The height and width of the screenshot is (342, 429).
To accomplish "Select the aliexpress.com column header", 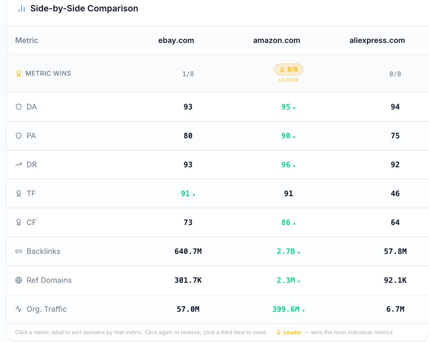I will (x=377, y=40).
